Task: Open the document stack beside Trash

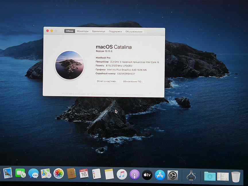Action: (223, 177)
